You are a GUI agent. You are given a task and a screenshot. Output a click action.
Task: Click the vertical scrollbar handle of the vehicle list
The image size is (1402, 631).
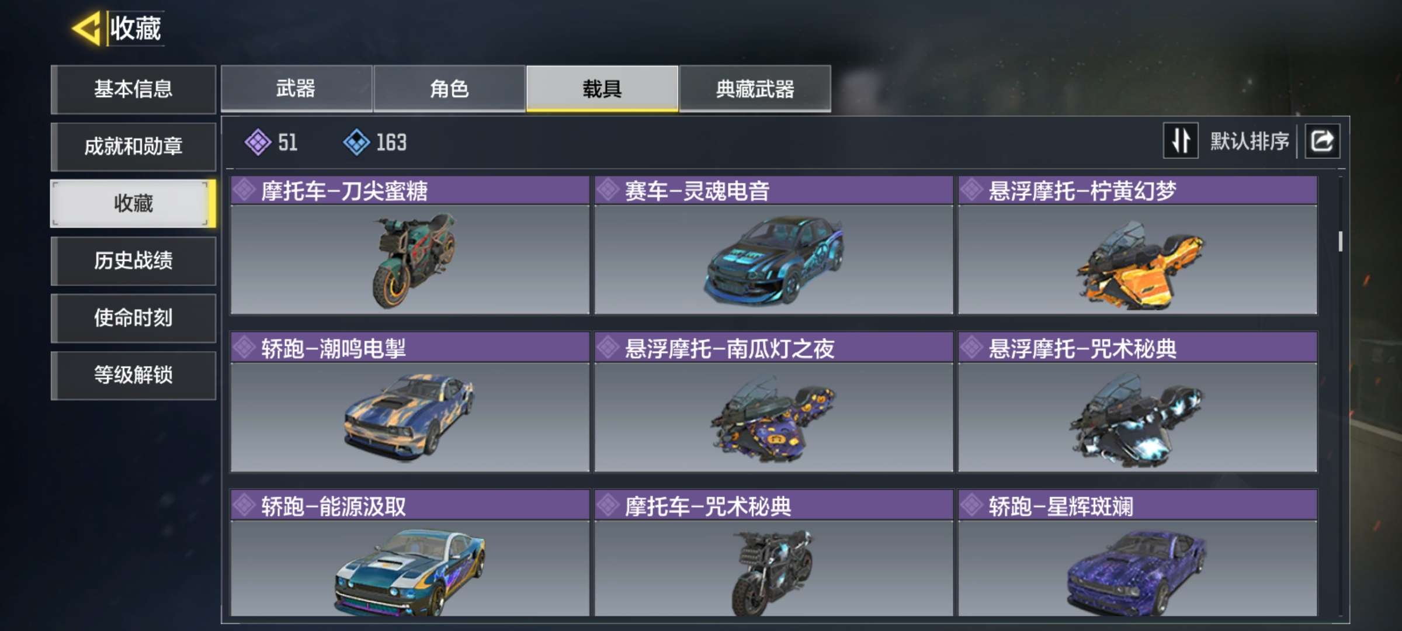click(x=1340, y=241)
